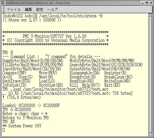Image resolution: width=154 pixels, height=138 pixels.
Task: Click 'BreakClear(BC)' text
Action: point(118,77)
